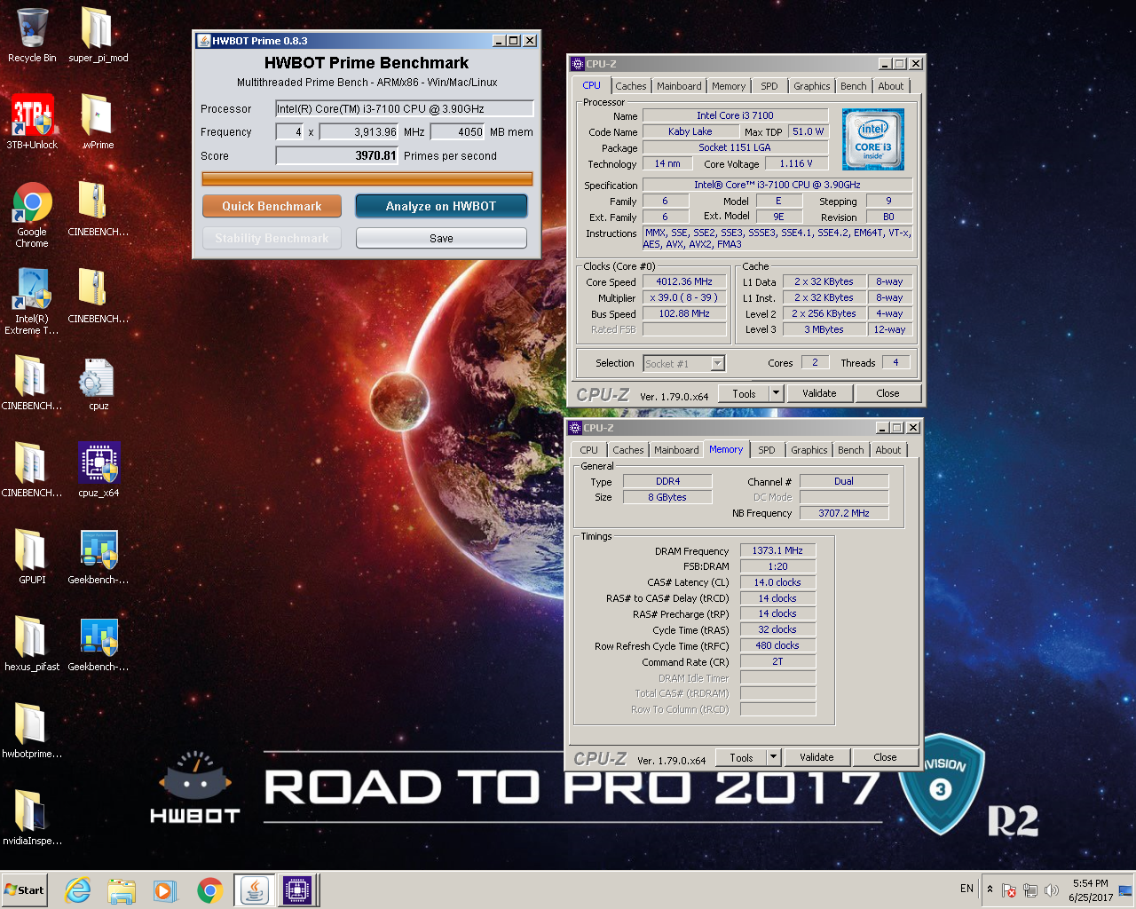Image resolution: width=1136 pixels, height=909 pixels.
Task: Switch to CPU tab in lower CPU-Z
Action: click(x=589, y=450)
